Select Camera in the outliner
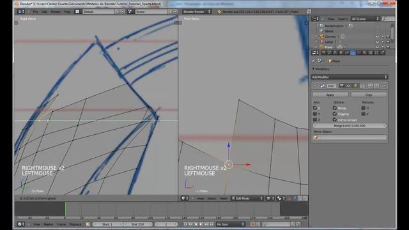This screenshot has height=230, width=409. coord(330,36)
